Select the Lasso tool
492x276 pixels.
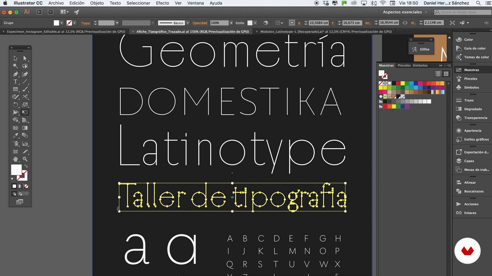click(25, 66)
